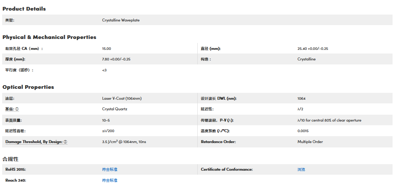Select the 25.40 diameter value
This screenshot has width=398, height=190.
coord(312,49)
